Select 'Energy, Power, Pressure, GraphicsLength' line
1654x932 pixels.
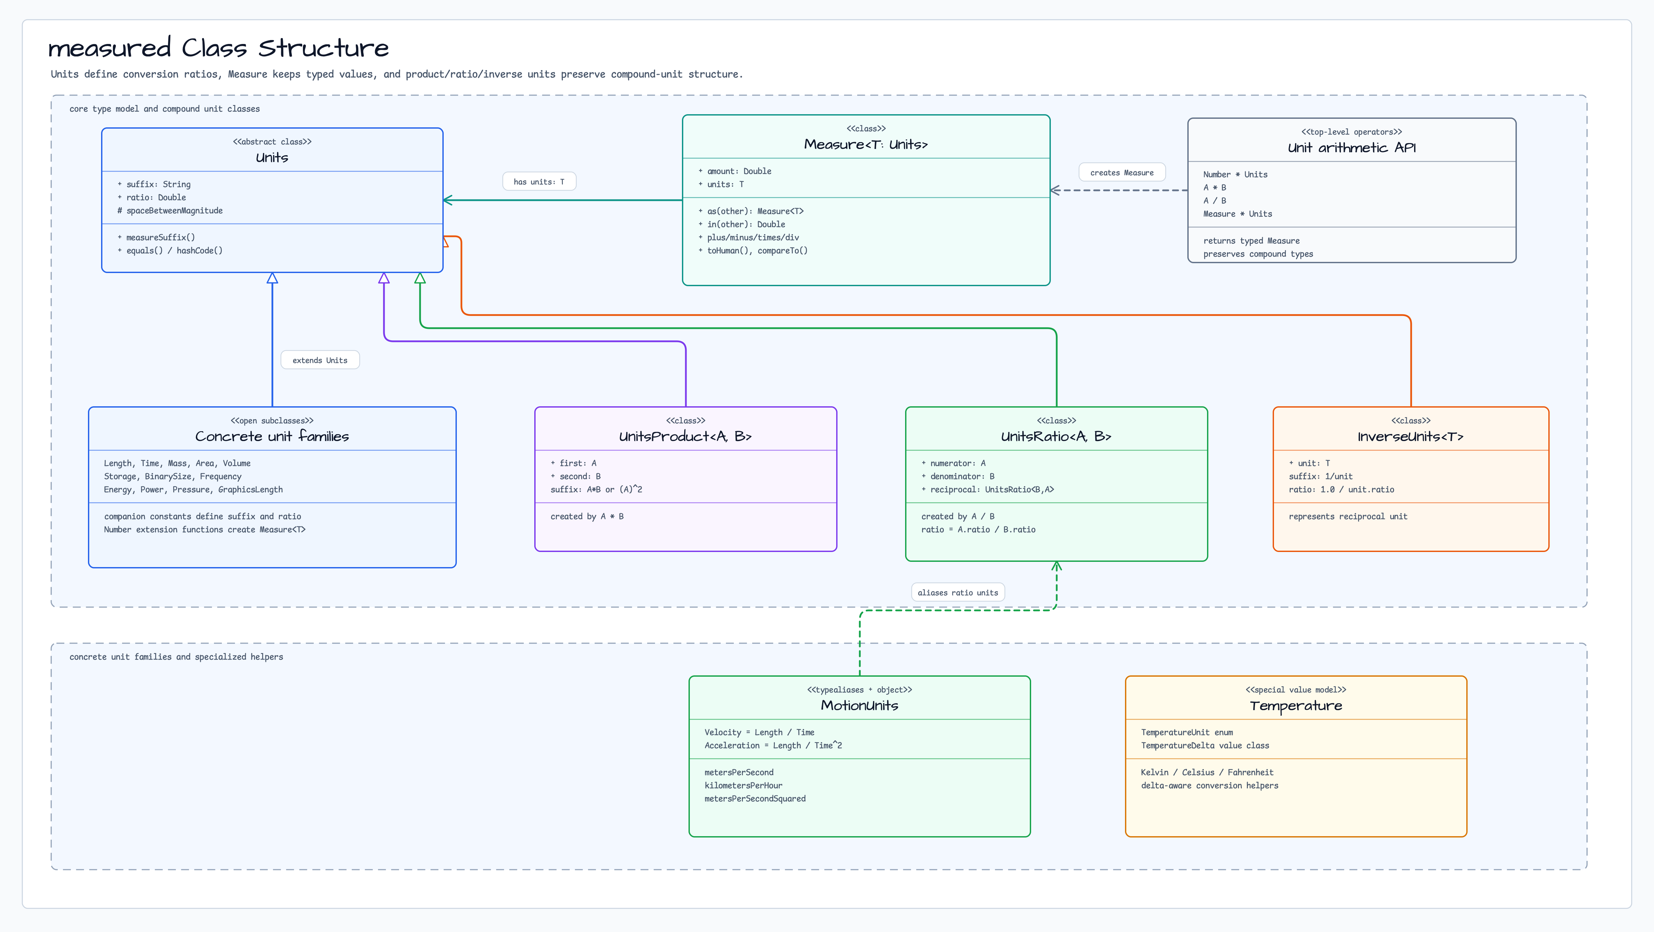tap(193, 490)
